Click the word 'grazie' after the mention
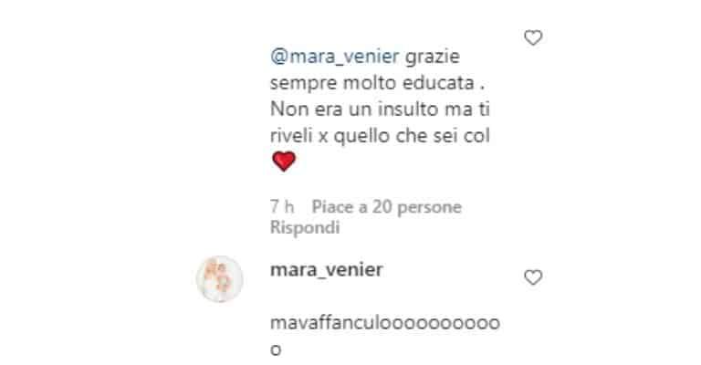Image resolution: width=701 pixels, height=365 pixels. 433,57
